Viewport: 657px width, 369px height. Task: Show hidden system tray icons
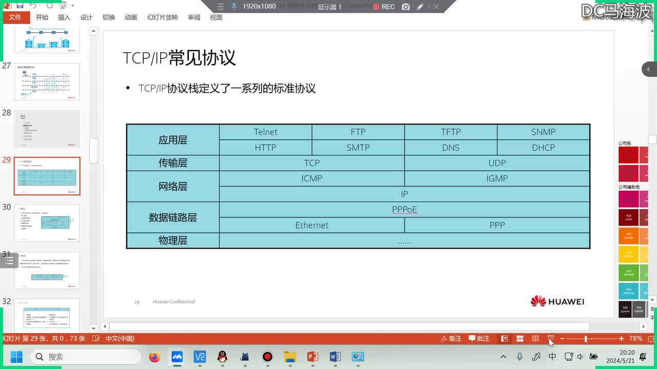(x=504, y=357)
